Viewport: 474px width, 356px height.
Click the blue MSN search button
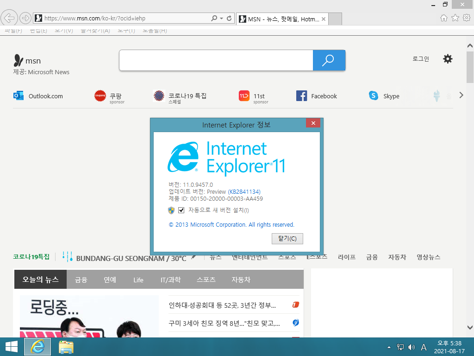[x=329, y=60]
